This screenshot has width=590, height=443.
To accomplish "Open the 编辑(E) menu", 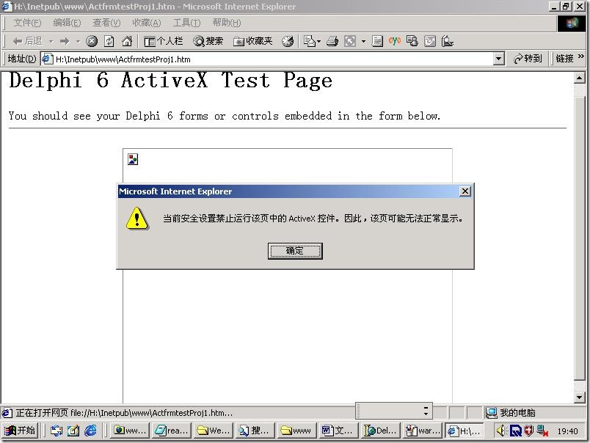I will coord(67,23).
